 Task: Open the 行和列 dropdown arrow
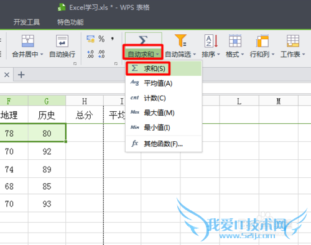click(x=273, y=54)
